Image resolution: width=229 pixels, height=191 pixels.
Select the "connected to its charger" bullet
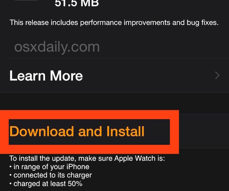(x=50, y=175)
